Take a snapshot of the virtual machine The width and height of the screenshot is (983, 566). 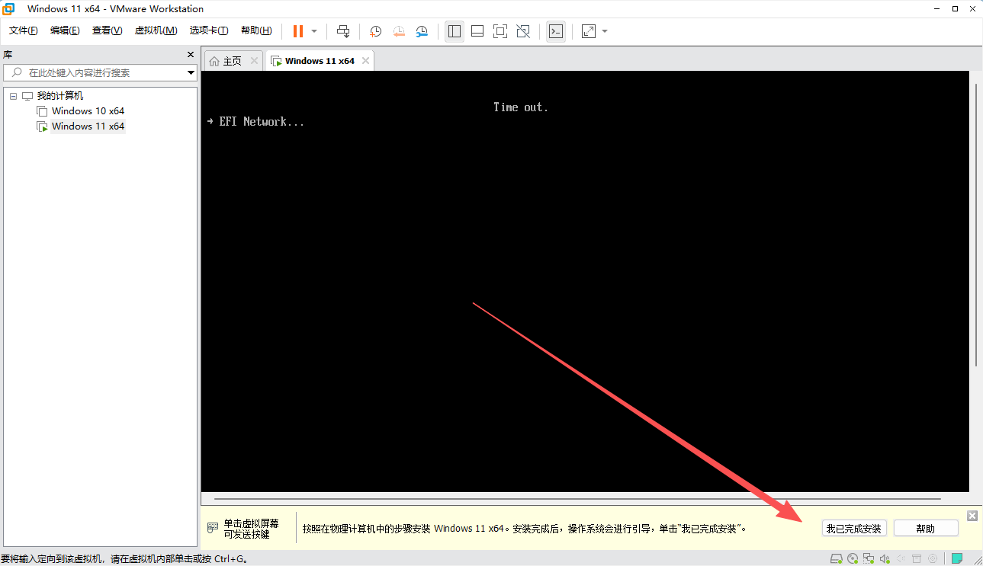[376, 31]
